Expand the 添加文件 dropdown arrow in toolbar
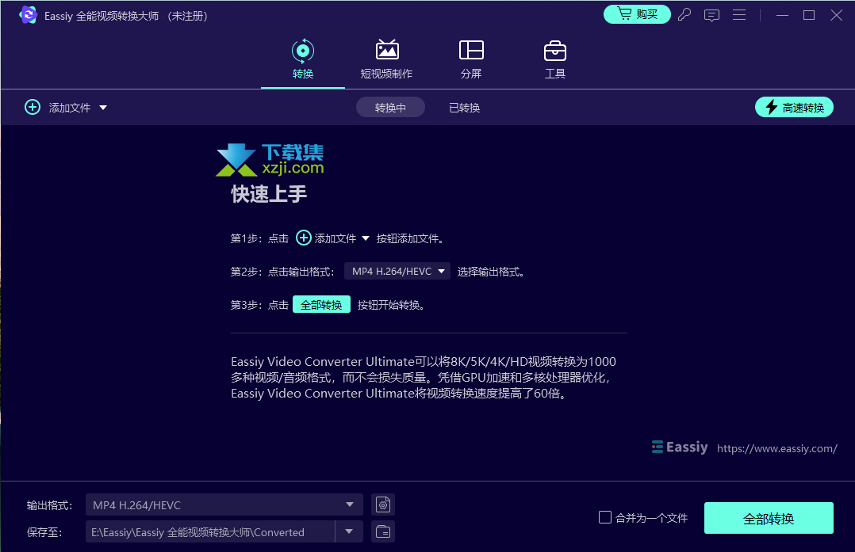This screenshot has height=552, width=855. (103, 108)
